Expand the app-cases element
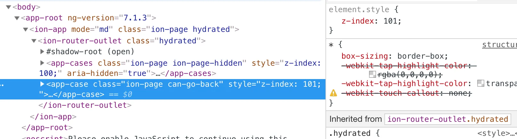This screenshot has height=139, width=517. [42, 63]
